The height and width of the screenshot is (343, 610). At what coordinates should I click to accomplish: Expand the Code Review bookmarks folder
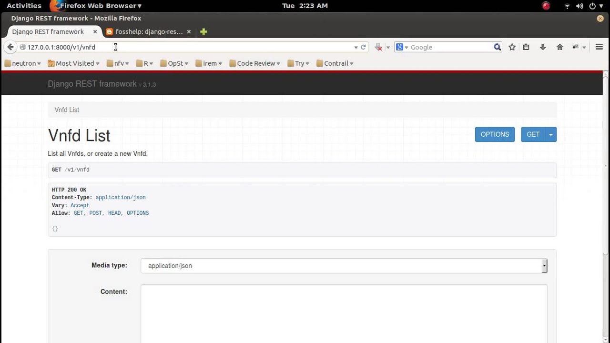tap(254, 63)
